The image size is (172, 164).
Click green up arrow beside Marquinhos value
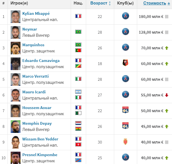coord(167,48)
